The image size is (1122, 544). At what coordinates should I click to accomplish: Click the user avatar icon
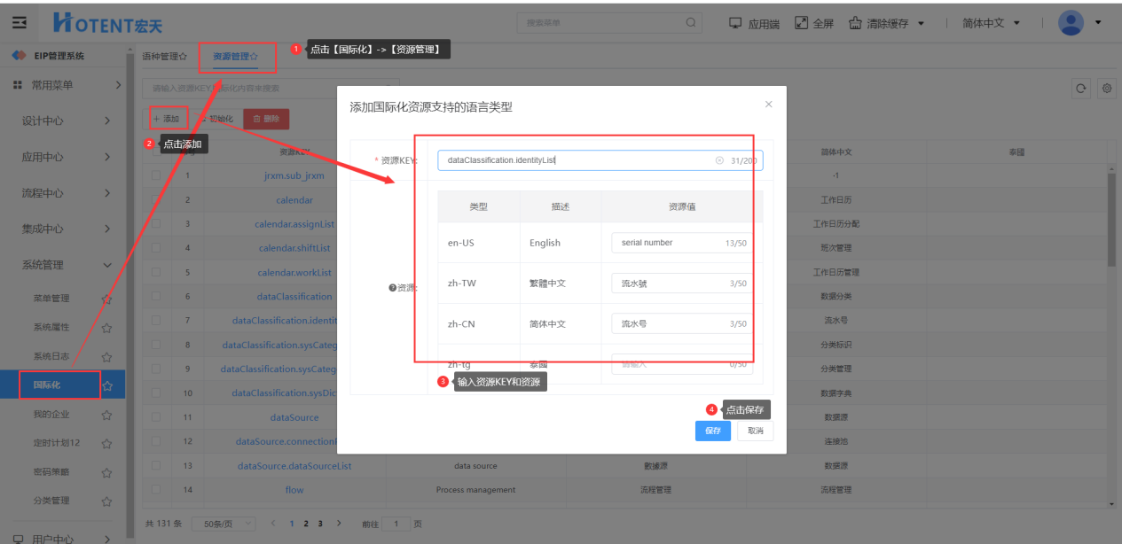1071,23
